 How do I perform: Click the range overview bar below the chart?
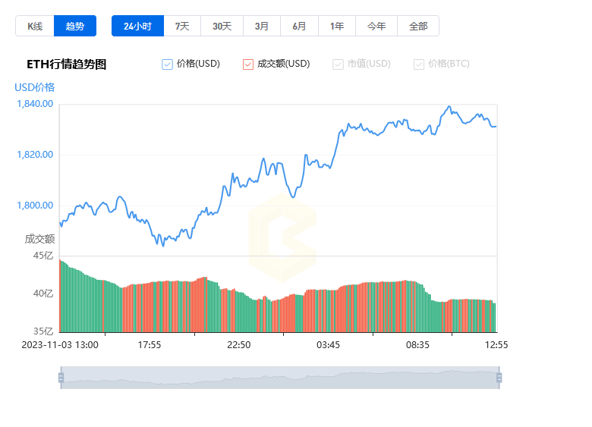tap(280, 378)
